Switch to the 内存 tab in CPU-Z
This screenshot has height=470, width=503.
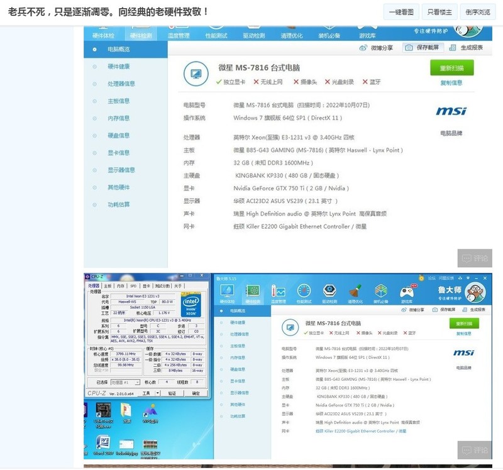(121, 286)
